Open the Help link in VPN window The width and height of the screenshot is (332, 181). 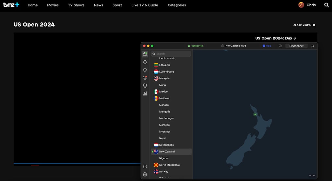(x=267, y=46)
